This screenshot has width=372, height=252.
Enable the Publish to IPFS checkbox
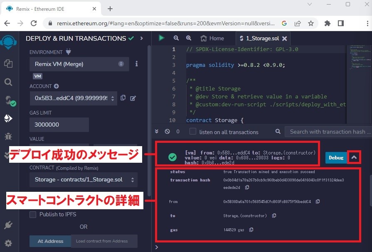coord(33,215)
